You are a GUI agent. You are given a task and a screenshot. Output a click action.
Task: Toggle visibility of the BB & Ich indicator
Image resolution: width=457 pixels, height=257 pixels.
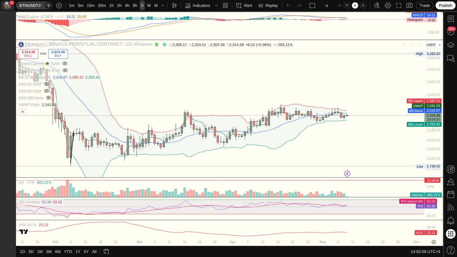click(x=65, y=70)
